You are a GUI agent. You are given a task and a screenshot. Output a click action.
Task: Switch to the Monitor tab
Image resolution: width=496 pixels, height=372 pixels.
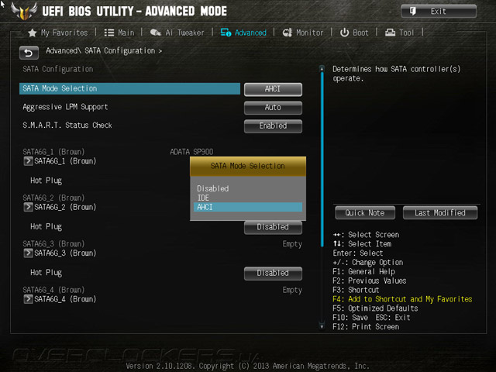303,33
